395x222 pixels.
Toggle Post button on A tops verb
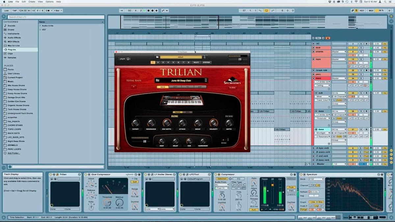click(x=366, y=148)
